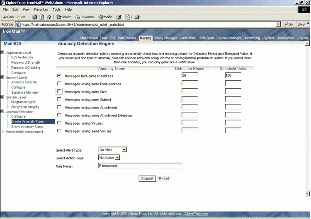Open Forward button history dropdown arrow
This screenshot has height=219, width=311.
pyautogui.click(x=29, y=17)
